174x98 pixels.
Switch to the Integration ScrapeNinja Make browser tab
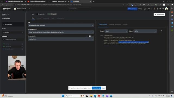[x=15, y=1]
